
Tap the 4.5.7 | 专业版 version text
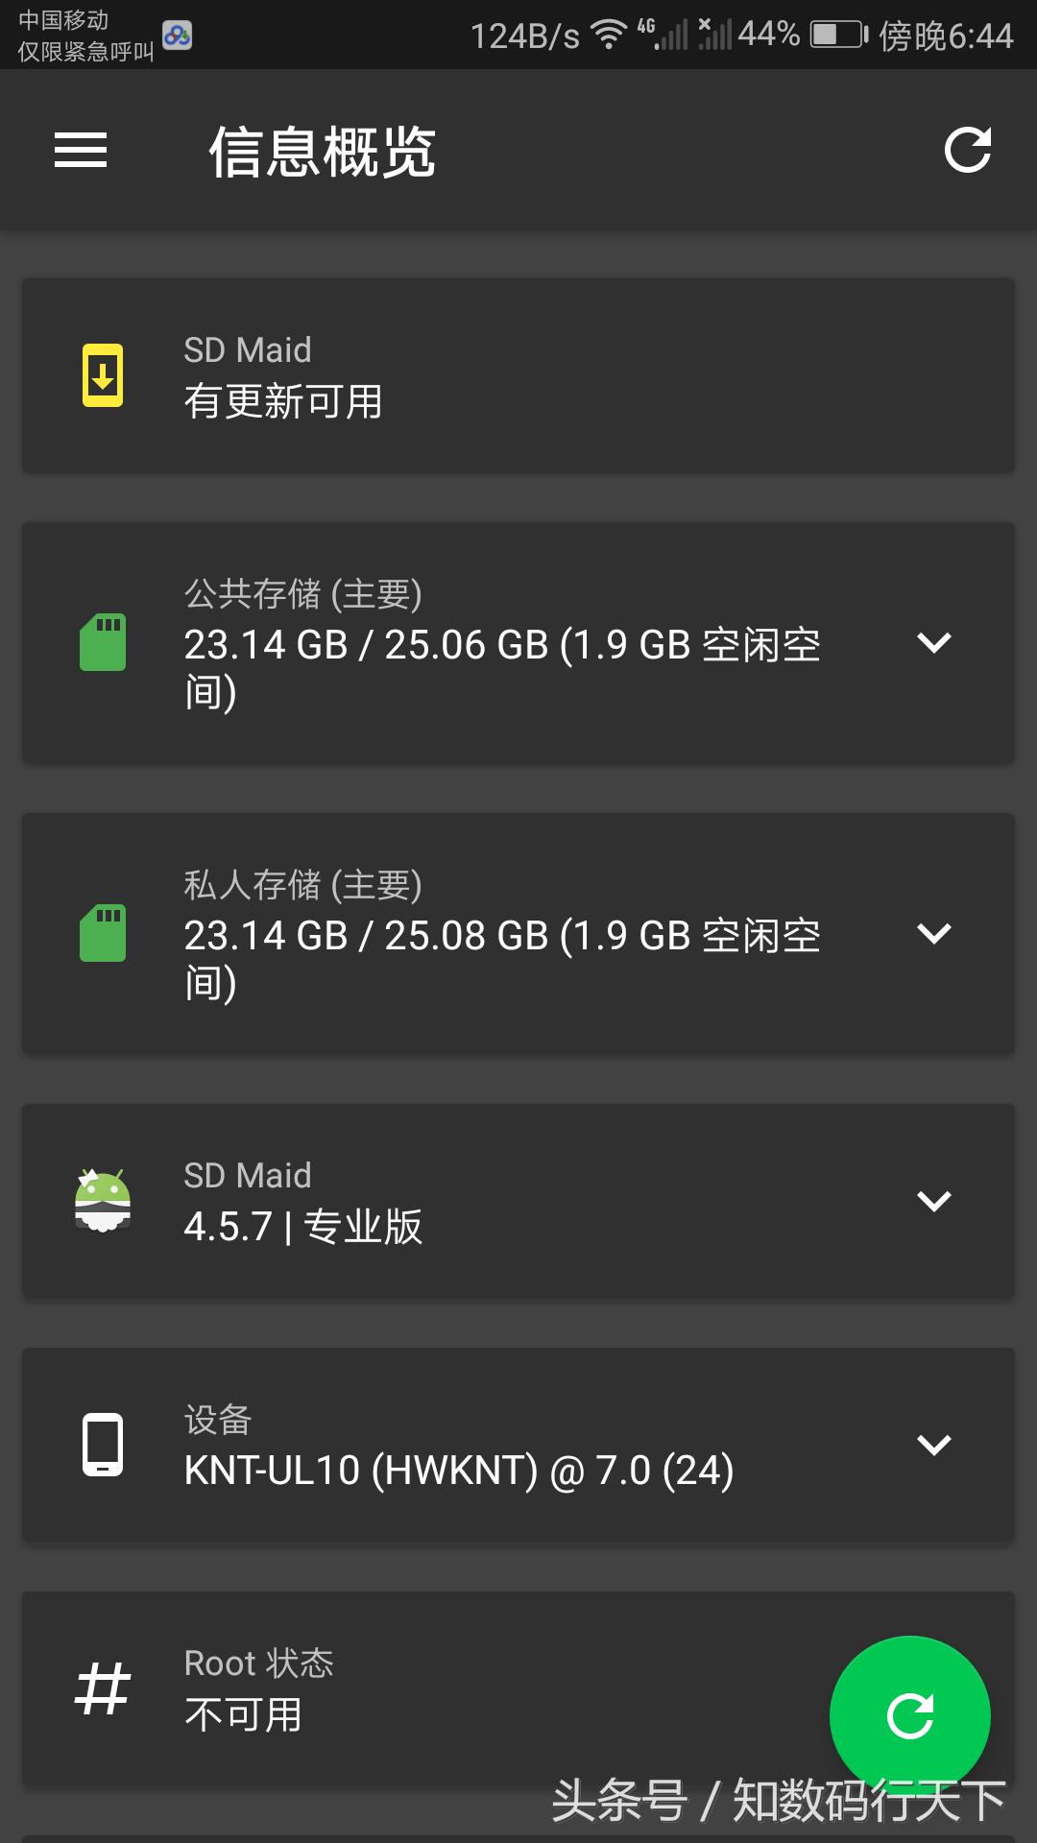coord(303,1227)
